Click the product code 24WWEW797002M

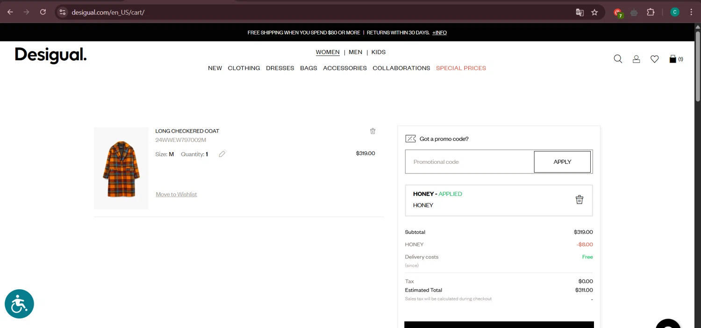181,140
